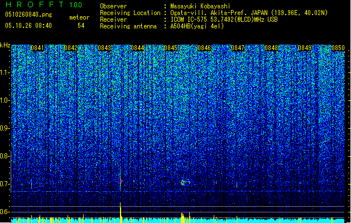Click the 0850 time marker
351x223 pixels.
(338, 48)
